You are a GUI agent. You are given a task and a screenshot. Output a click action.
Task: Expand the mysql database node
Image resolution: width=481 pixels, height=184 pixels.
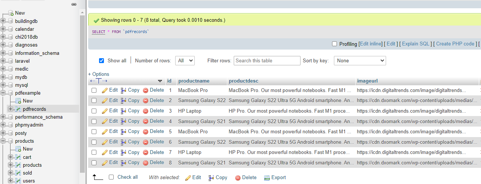click(3, 85)
